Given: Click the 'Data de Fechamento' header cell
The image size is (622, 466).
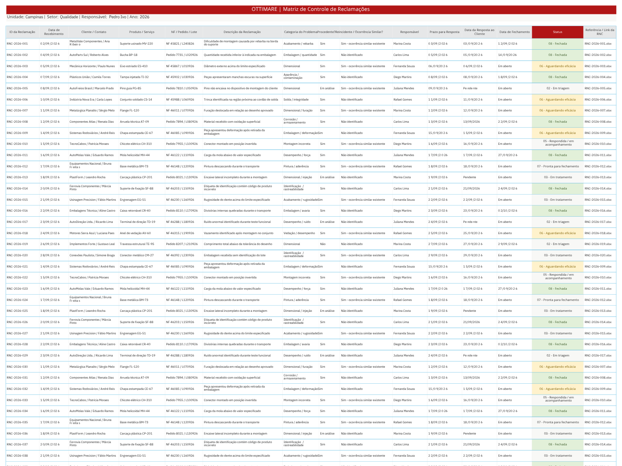Looking at the screenshot, I should [514, 32].
